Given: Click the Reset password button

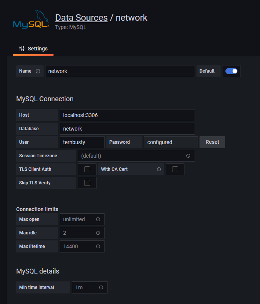Looking at the screenshot, I should [x=212, y=142].
